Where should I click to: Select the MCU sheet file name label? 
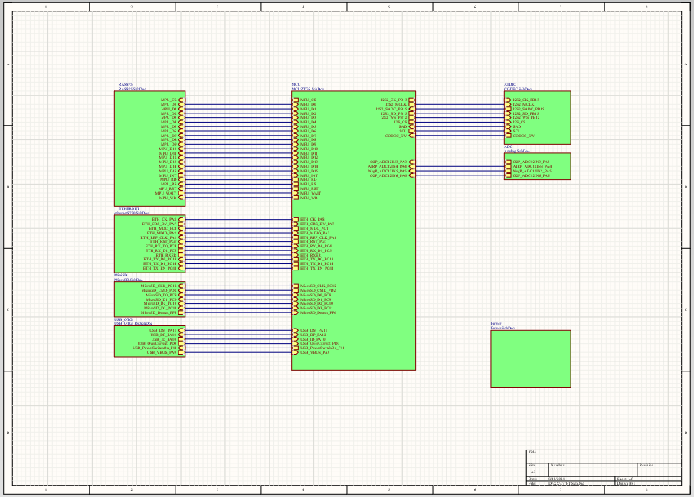(x=308, y=89)
